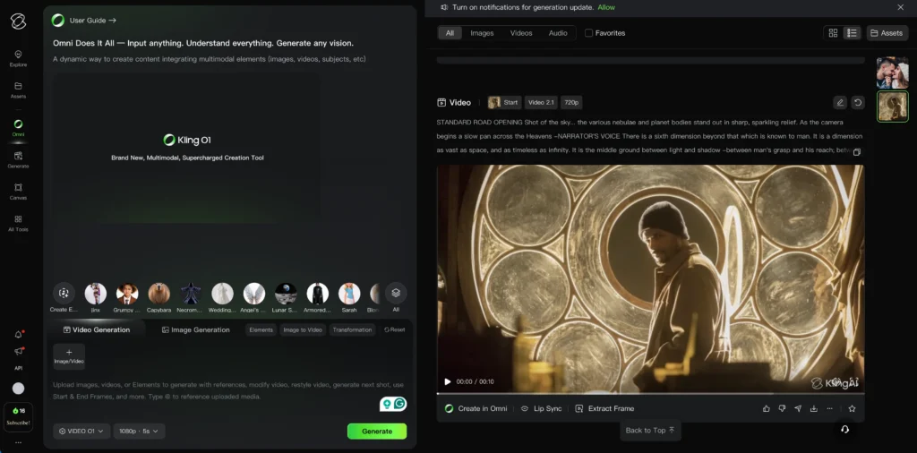Click the Transformation chip
Image resolution: width=917 pixels, height=453 pixels.
coord(352,329)
